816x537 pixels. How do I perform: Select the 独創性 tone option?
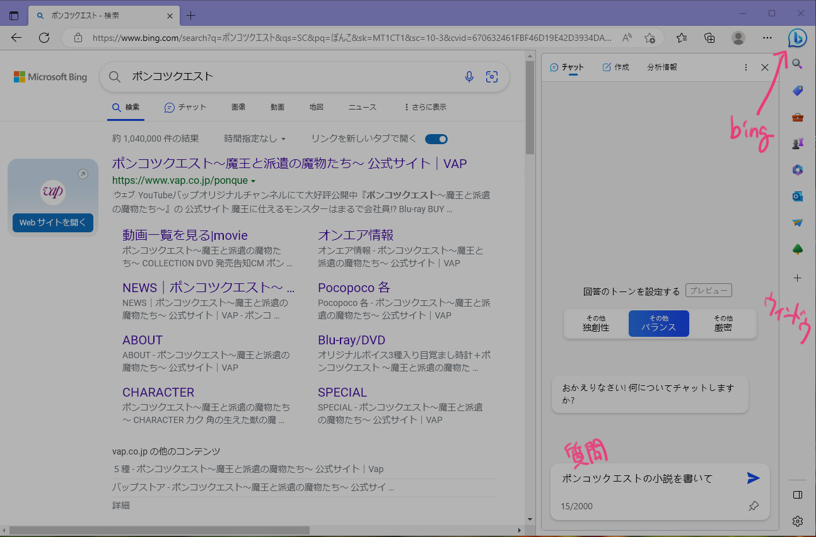coord(596,324)
